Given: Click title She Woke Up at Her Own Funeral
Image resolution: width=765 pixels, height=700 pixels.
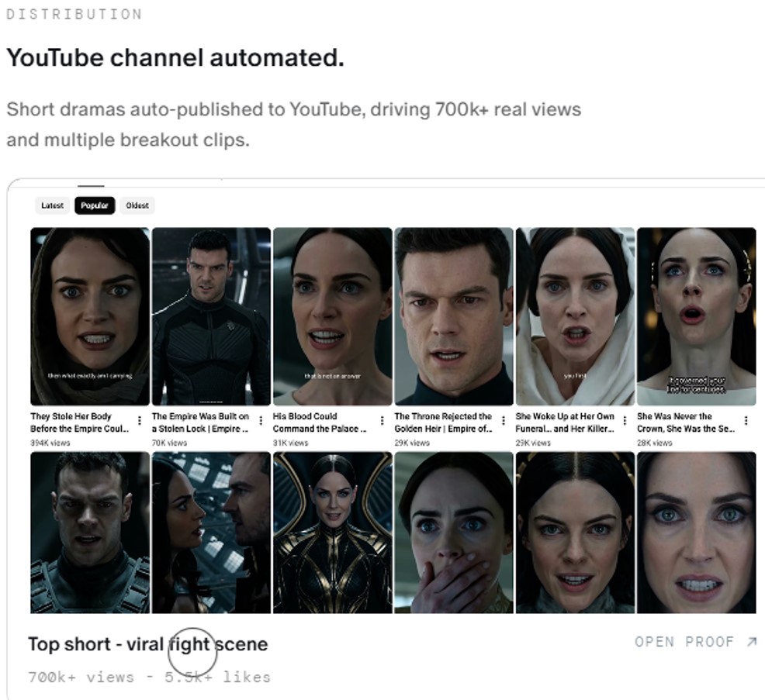Looking at the screenshot, I should [565, 422].
